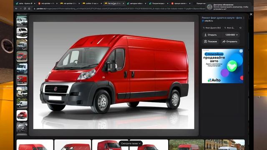
Task: Open the related image with green hillside
Action: [x=186, y=145]
